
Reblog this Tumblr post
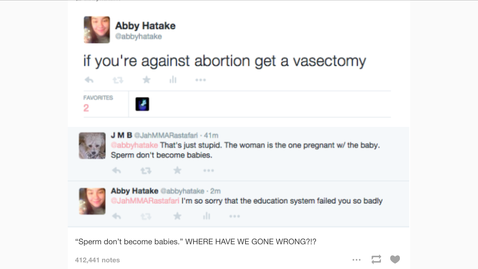point(376,259)
